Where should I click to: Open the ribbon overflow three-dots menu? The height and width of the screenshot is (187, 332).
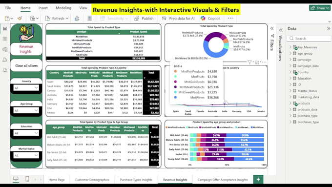(x=230, y=18)
